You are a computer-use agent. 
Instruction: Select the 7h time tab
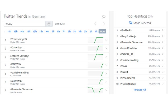click(x=64, y=31)
